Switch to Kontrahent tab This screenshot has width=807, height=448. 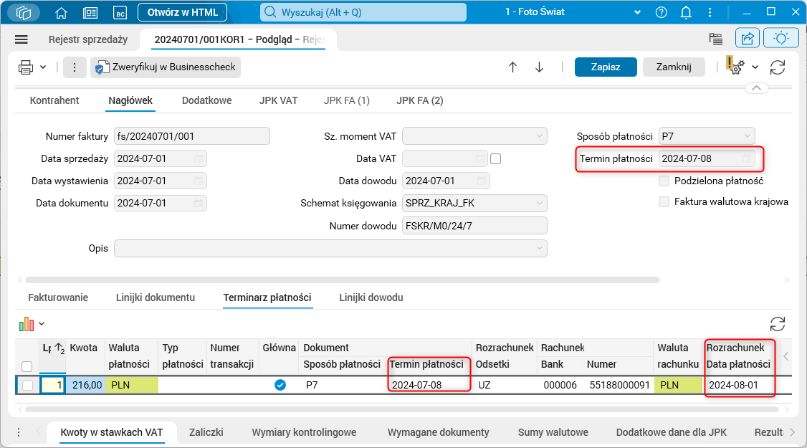(54, 100)
